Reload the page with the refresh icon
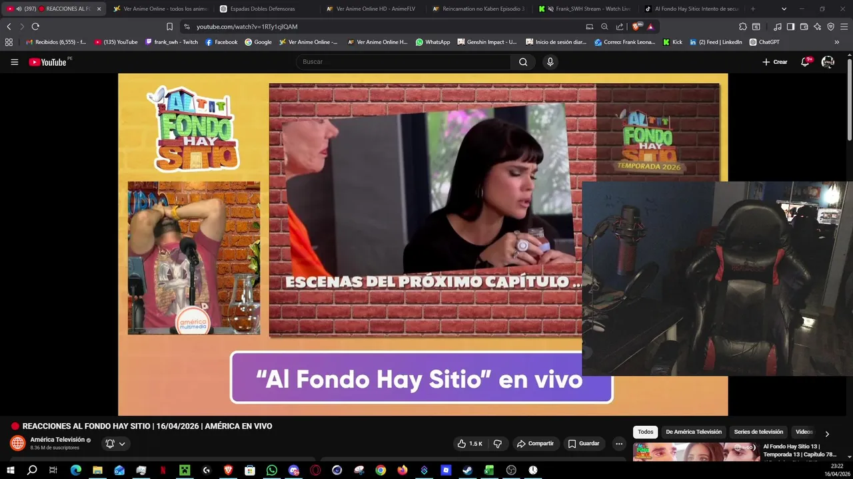 [35, 27]
